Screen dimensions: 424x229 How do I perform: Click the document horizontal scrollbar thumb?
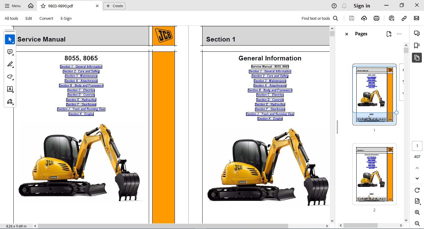(163, 226)
